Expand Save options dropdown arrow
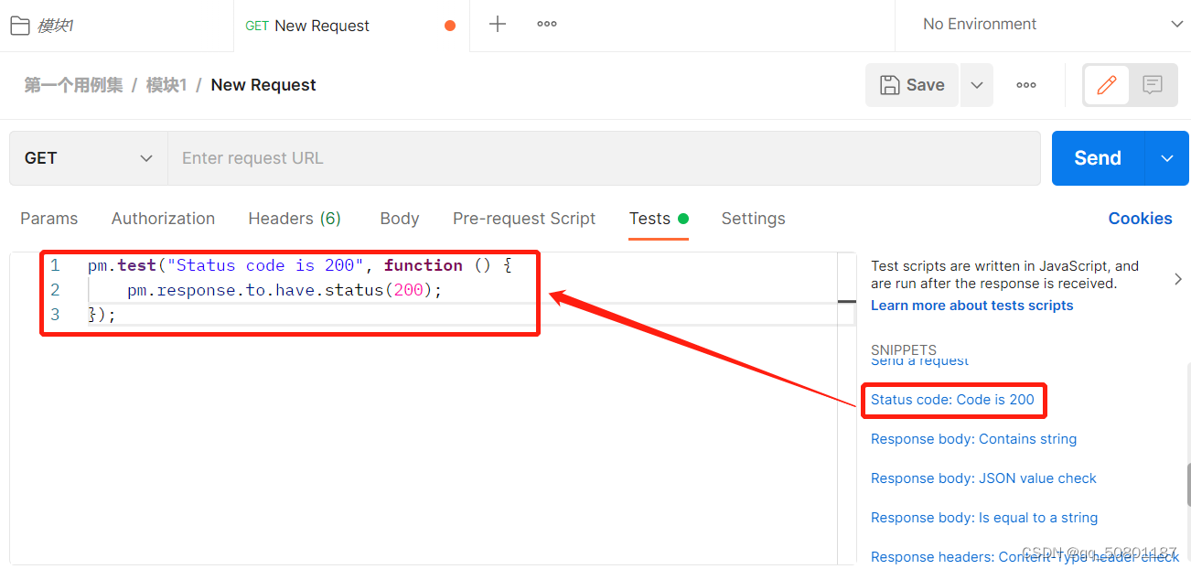Screen dimensions: 1191x569 977,85
